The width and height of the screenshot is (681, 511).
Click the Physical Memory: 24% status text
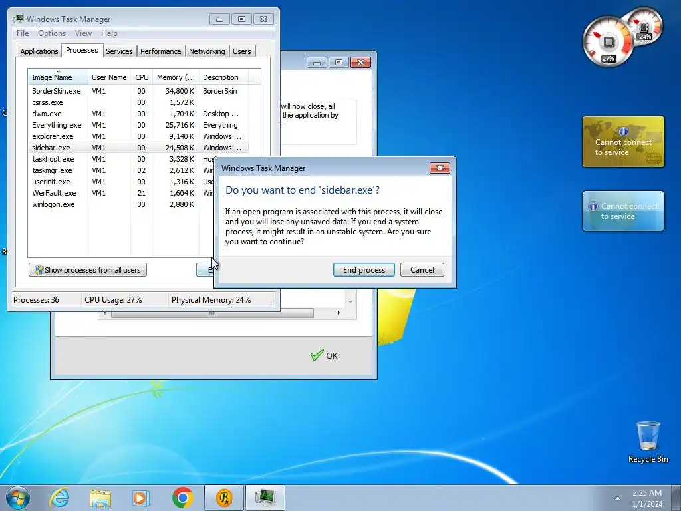(211, 300)
